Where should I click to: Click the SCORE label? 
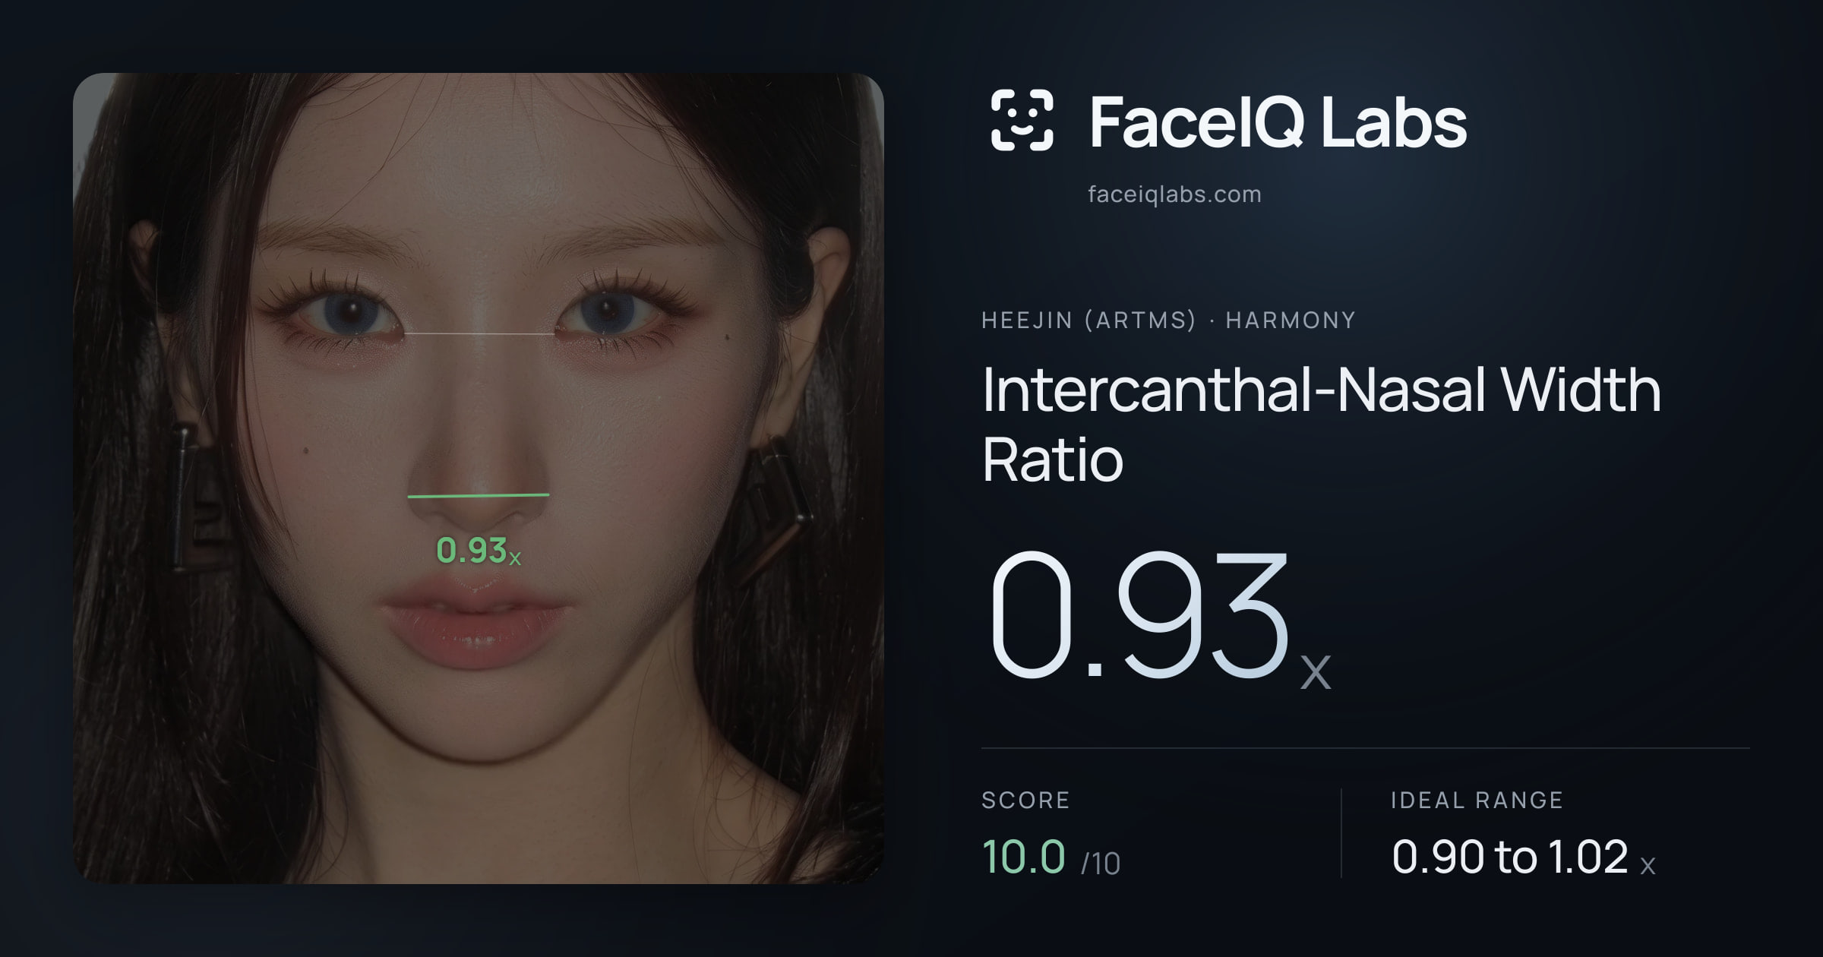click(x=1025, y=801)
